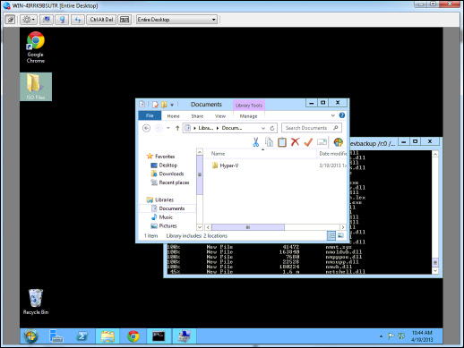464x348 pixels.
Task: Click the quick access New Folder icon
Action: (x=164, y=105)
